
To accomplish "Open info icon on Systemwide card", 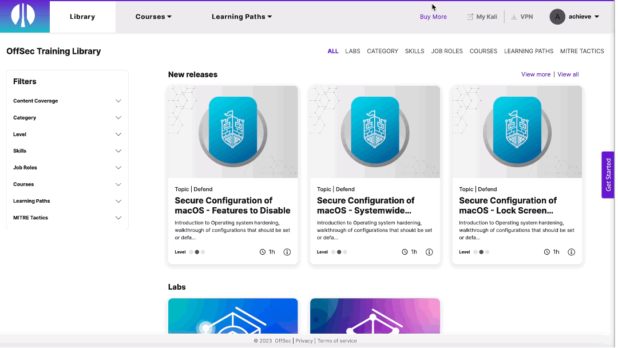I will [x=429, y=252].
